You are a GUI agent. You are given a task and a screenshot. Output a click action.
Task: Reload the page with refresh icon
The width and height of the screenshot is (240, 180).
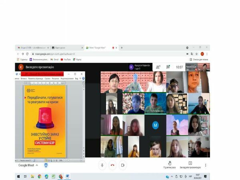click(27, 54)
